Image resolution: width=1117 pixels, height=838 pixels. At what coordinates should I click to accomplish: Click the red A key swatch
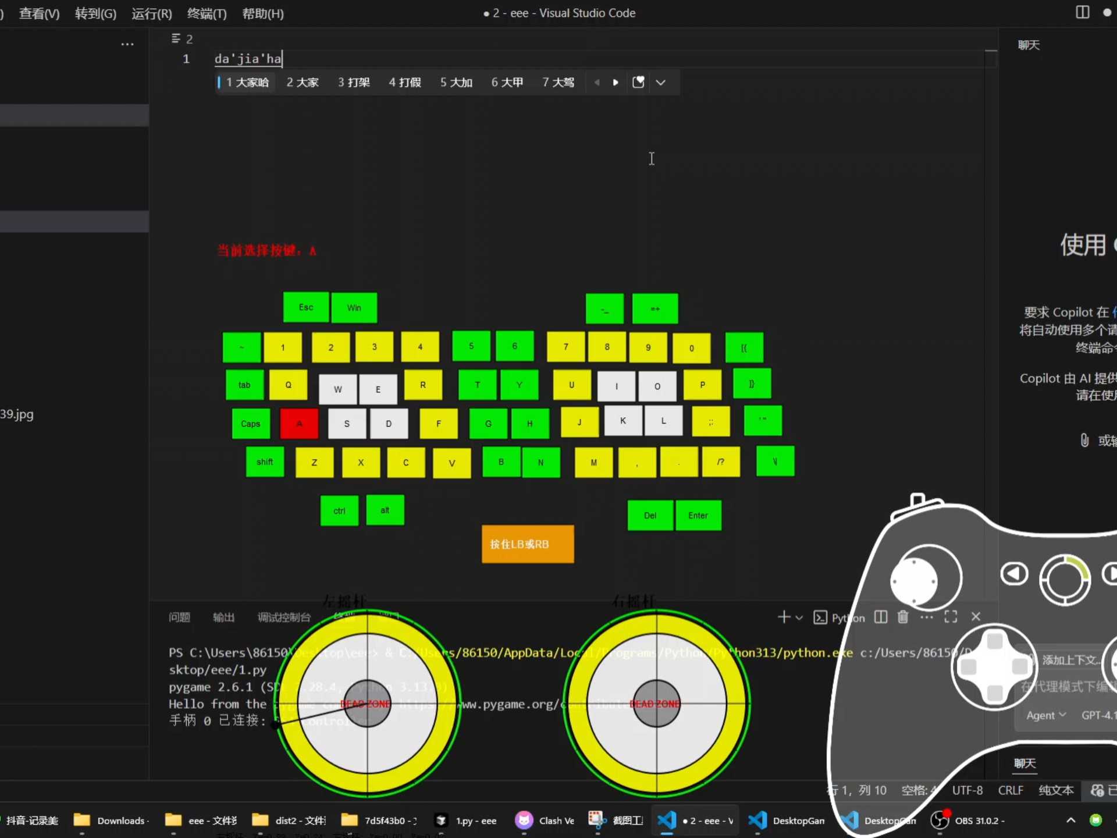tap(299, 424)
